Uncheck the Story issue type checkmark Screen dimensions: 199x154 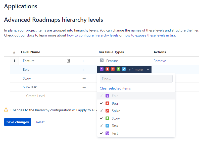[101, 118]
